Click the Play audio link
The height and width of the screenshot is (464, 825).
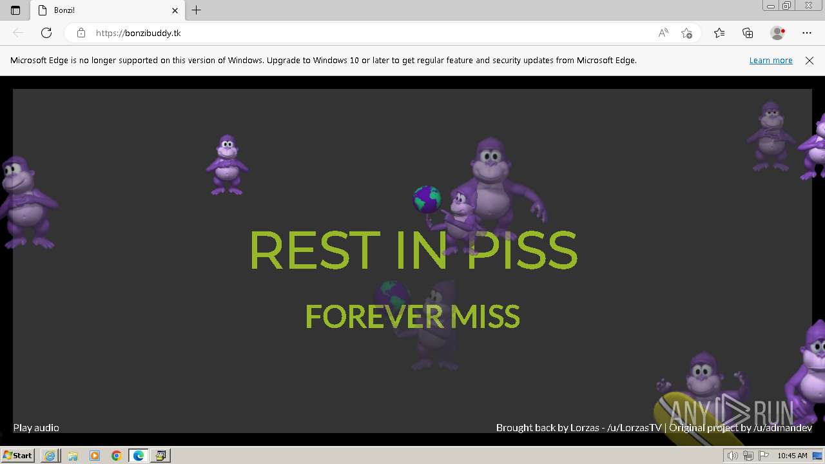[x=36, y=427]
